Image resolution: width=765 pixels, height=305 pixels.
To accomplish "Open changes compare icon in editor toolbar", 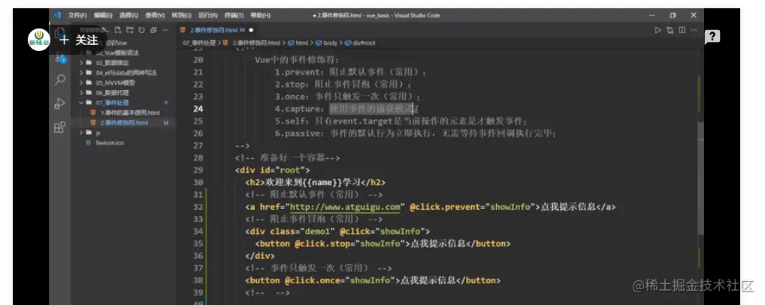I will pos(670,30).
